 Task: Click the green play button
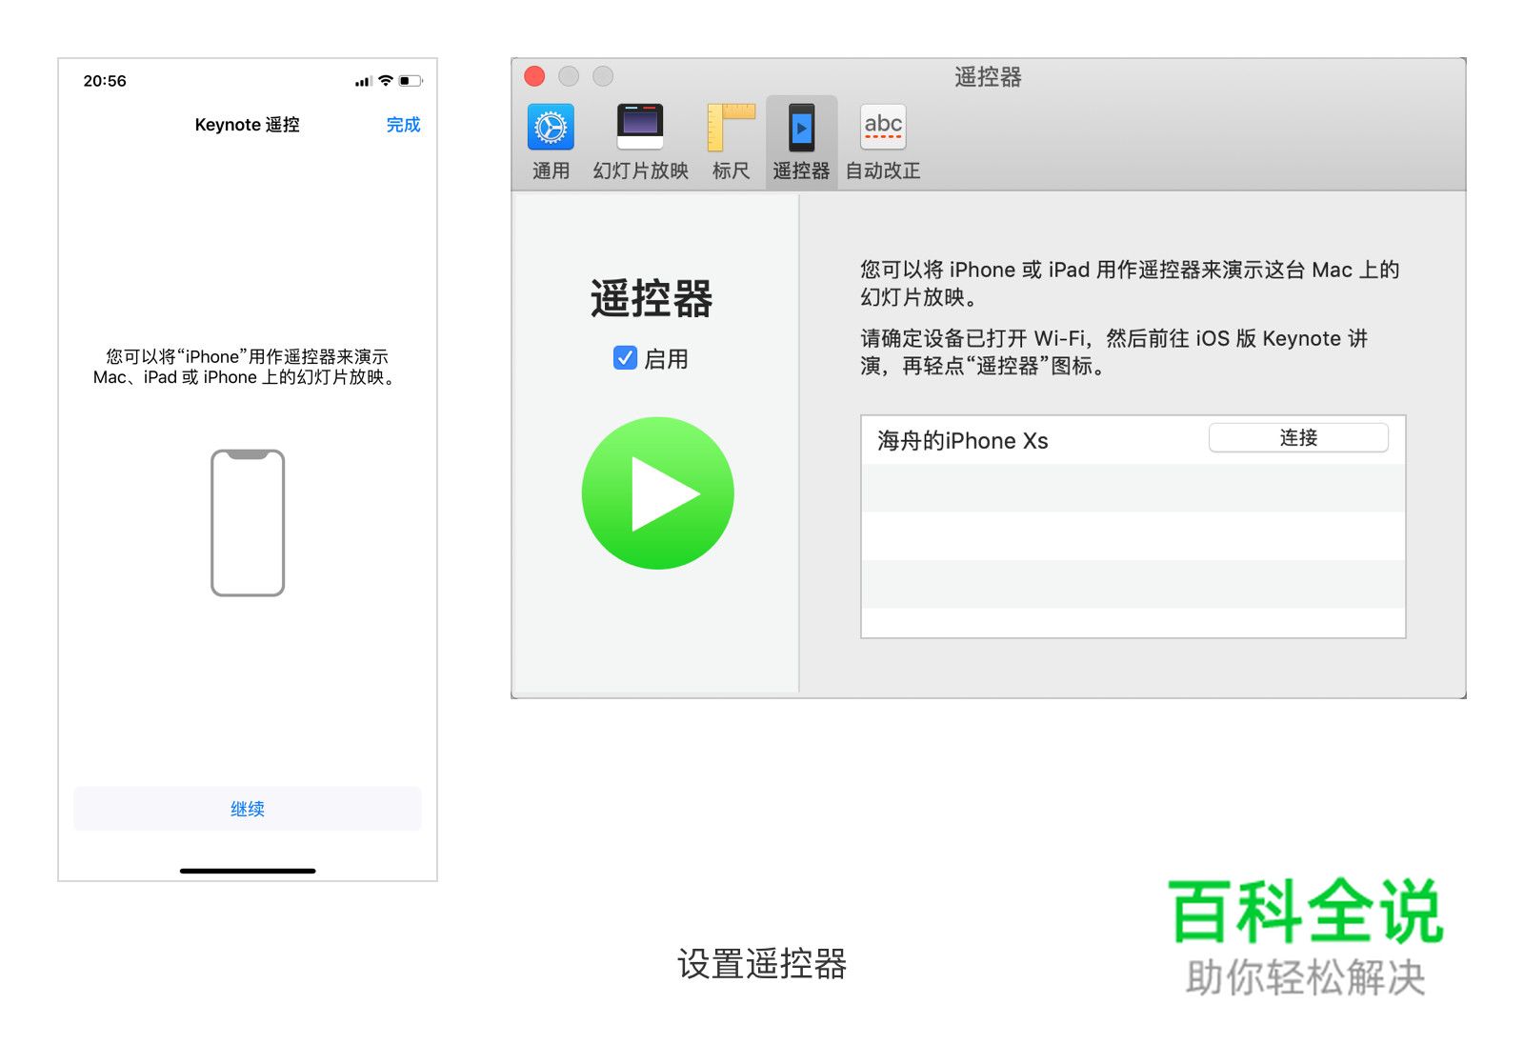[657, 492]
